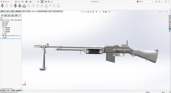Select the History folder in the tree
This screenshot has width=171, height=93.
[5, 22]
